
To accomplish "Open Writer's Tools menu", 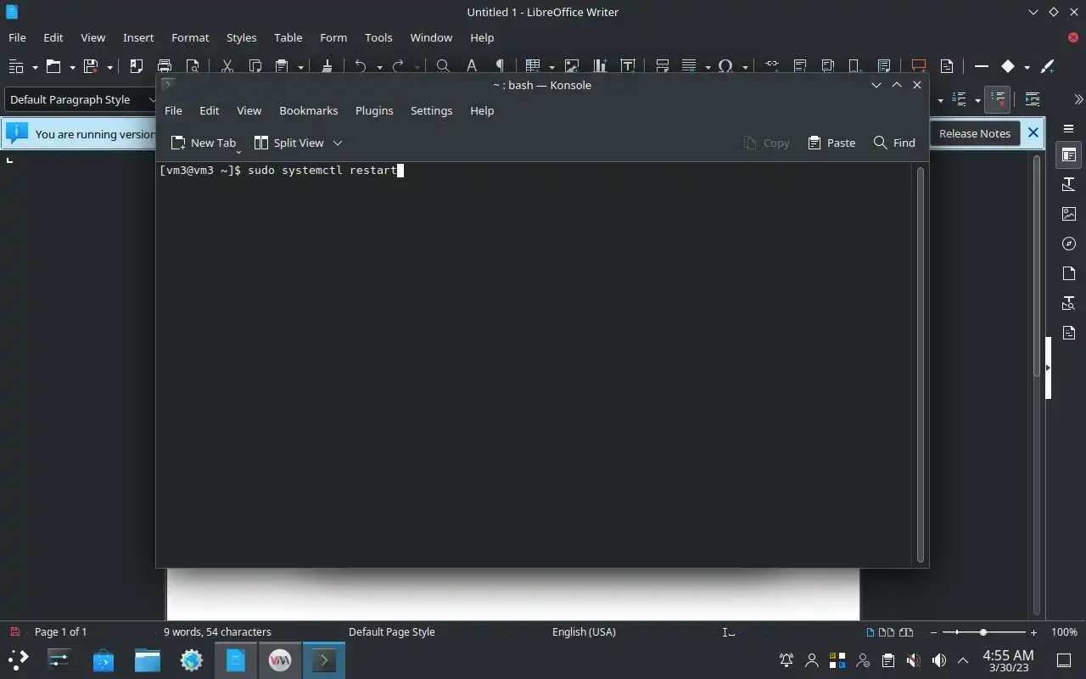I will click(378, 37).
